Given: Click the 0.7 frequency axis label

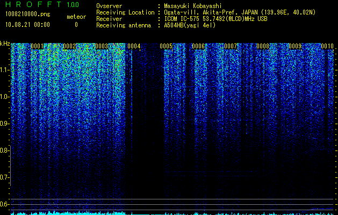Looking at the screenshot, I should pos(4,177).
